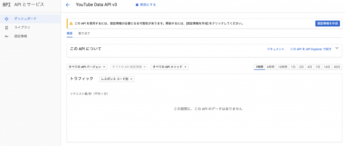Click the back arrow next to YouTube Data API v3
Image resolution: width=345 pixels, height=146 pixels.
[x=67, y=5]
